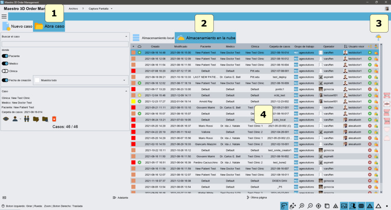This screenshot has height=210, width=391.
Task: Open the Muestra todo date dropdown
Action: pyautogui.click(x=81, y=80)
